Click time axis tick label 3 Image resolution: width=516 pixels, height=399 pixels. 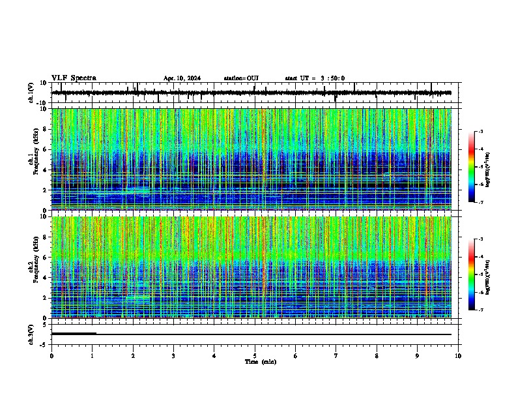coord(173,356)
